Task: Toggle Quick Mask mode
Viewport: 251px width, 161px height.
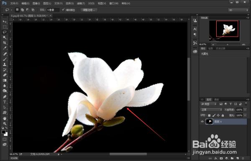Action: click(5, 139)
